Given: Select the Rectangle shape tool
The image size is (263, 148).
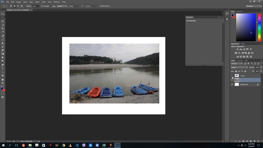Looking at the screenshot, I should [x=2, y=76].
